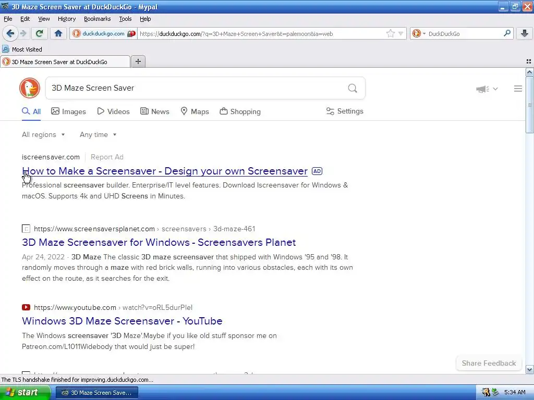
Task: Switch to Images results
Action: pyautogui.click(x=68, y=111)
